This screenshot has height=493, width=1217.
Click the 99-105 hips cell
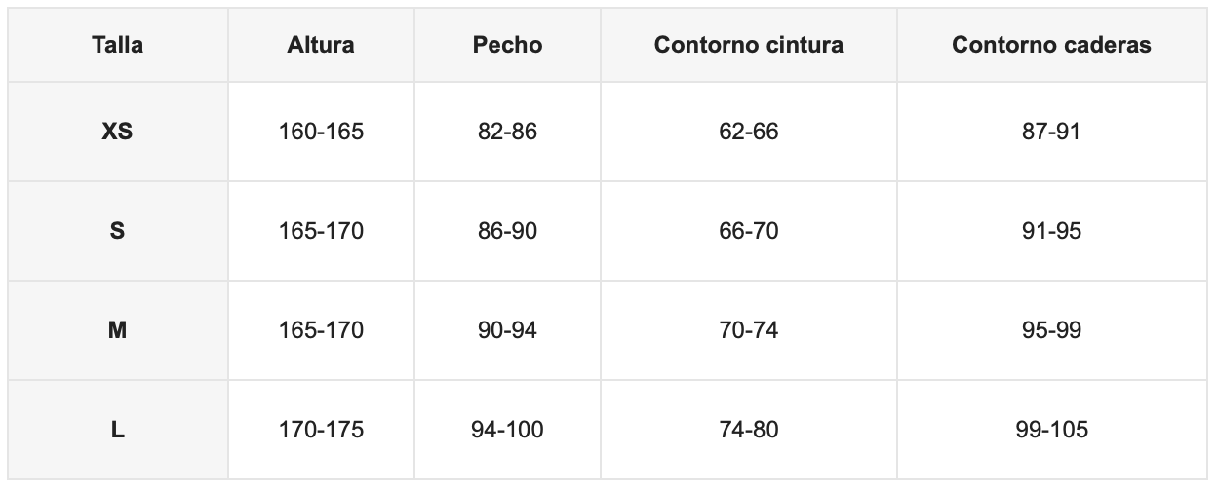[1051, 430]
